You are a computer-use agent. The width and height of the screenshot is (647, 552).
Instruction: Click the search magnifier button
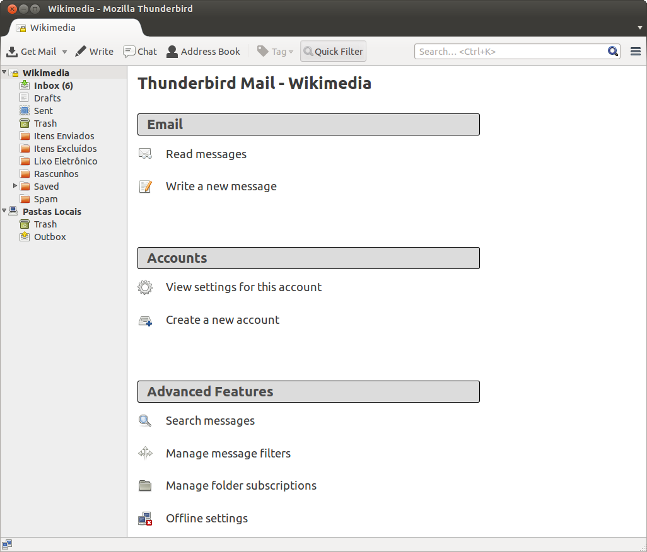(613, 51)
